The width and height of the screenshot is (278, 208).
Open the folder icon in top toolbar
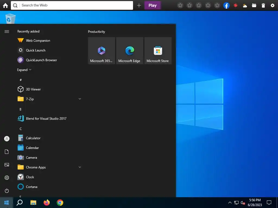pyautogui.click(x=254, y=5)
